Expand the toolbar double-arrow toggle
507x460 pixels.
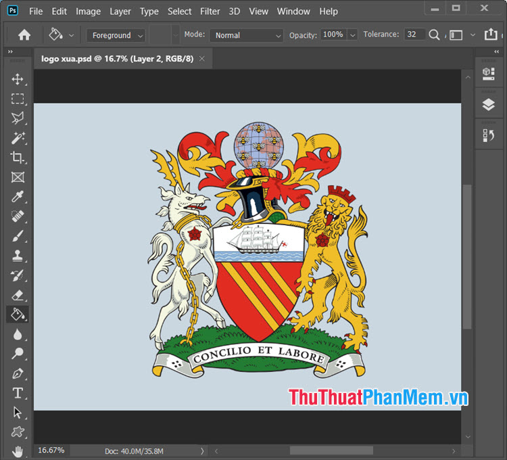(x=11, y=51)
